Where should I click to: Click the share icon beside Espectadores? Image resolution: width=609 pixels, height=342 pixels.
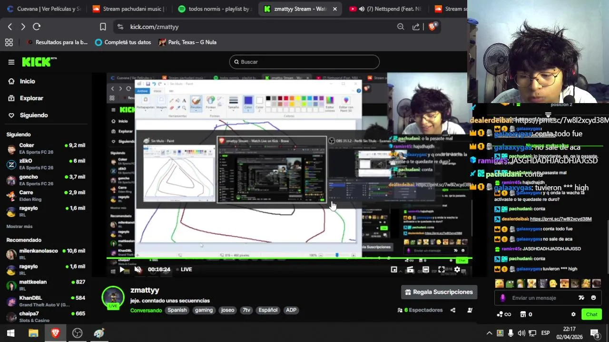pos(453,310)
